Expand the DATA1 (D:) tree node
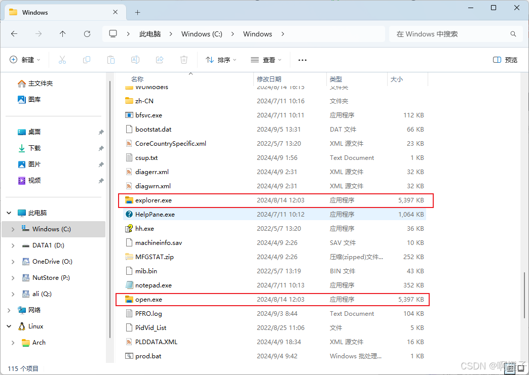This screenshot has width=529, height=375. click(x=13, y=245)
